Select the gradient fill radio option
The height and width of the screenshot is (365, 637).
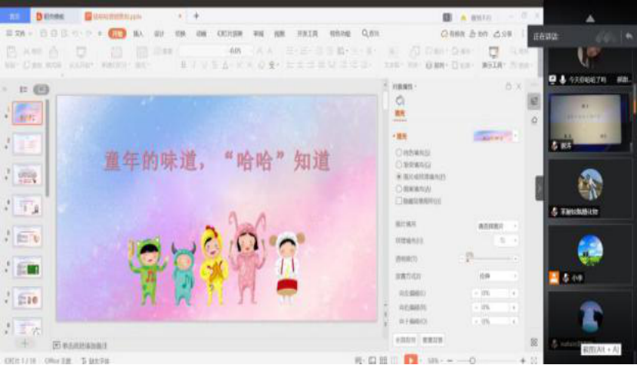pyautogui.click(x=398, y=164)
